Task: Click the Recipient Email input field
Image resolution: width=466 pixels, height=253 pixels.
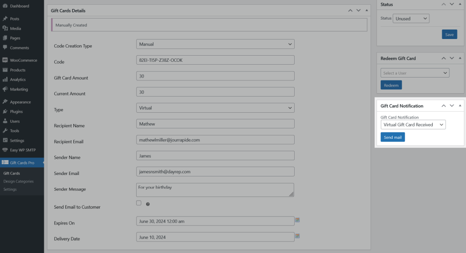Action: pyautogui.click(x=215, y=140)
